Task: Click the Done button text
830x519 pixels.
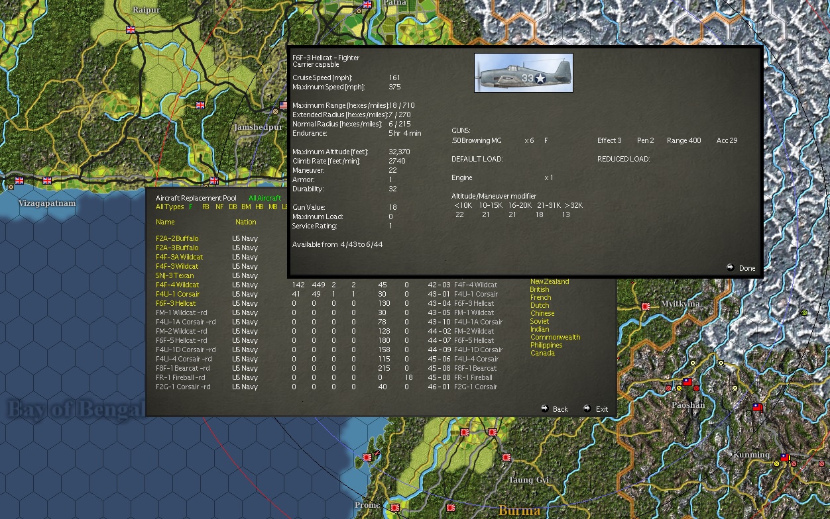Action: click(x=747, y=268)
